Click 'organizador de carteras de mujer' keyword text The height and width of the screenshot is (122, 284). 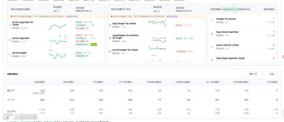[125, 37]
